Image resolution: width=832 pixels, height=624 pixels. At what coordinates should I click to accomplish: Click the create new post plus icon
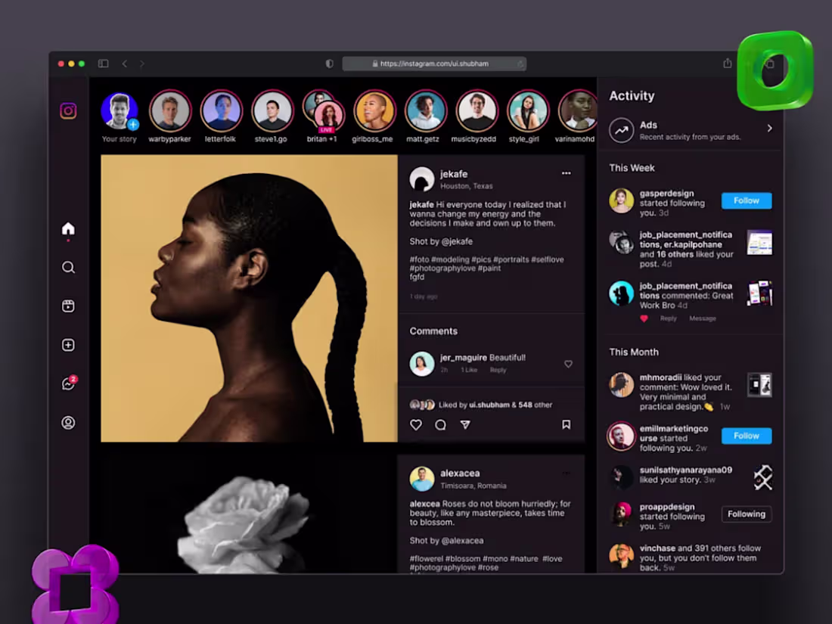[68, 345]
